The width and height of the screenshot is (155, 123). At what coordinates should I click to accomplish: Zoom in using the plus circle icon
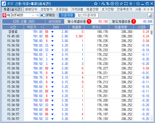[112, 4]
